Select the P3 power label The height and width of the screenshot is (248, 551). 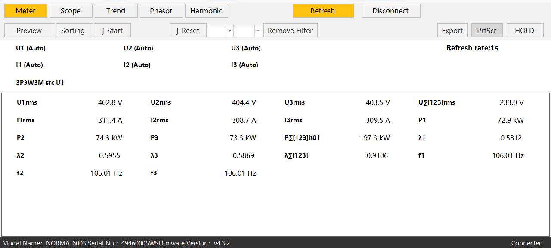click(x=155, y=138)
